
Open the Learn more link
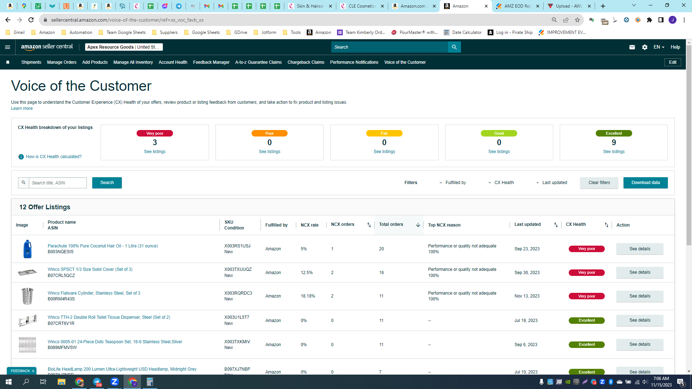pyautogui.click(x=22, y=108)
